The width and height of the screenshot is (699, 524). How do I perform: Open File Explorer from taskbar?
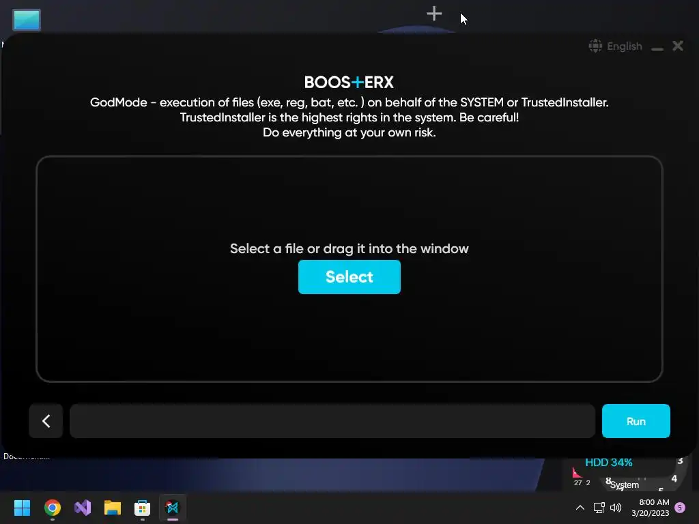[x=113, y=508]
